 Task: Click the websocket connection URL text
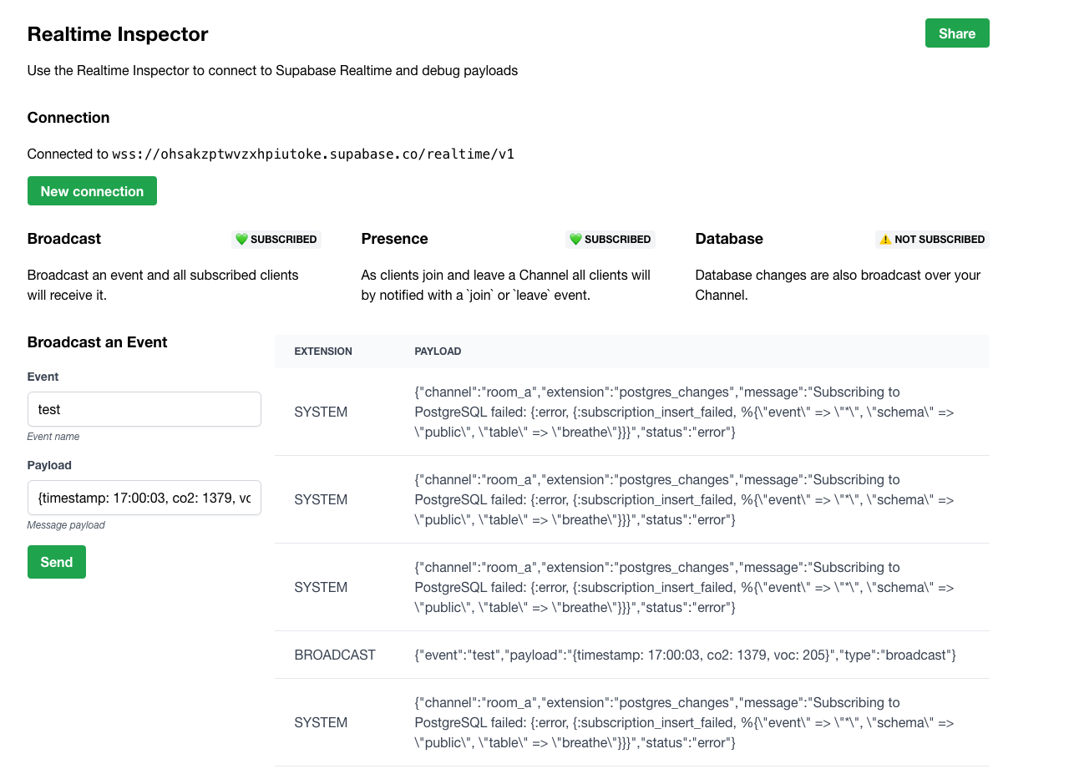(x=313, y=154)
